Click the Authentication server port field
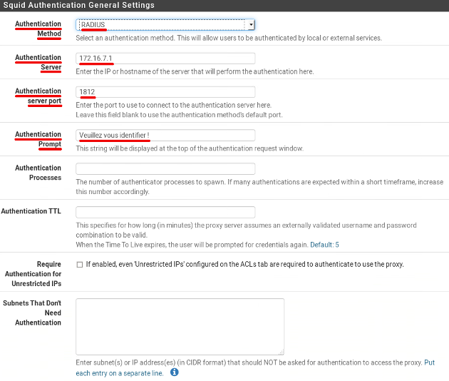 (x=165, y=92)
